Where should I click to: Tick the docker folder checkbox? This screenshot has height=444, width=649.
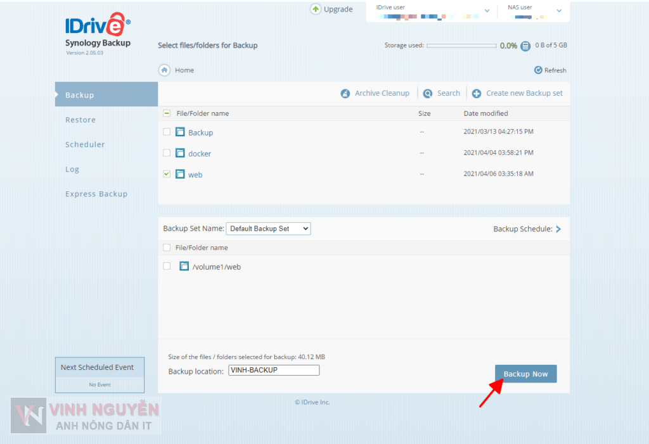tap(167, 153)
